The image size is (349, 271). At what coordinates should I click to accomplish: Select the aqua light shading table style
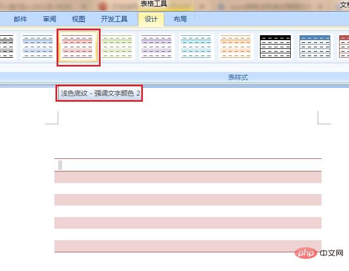click(196, 47)
